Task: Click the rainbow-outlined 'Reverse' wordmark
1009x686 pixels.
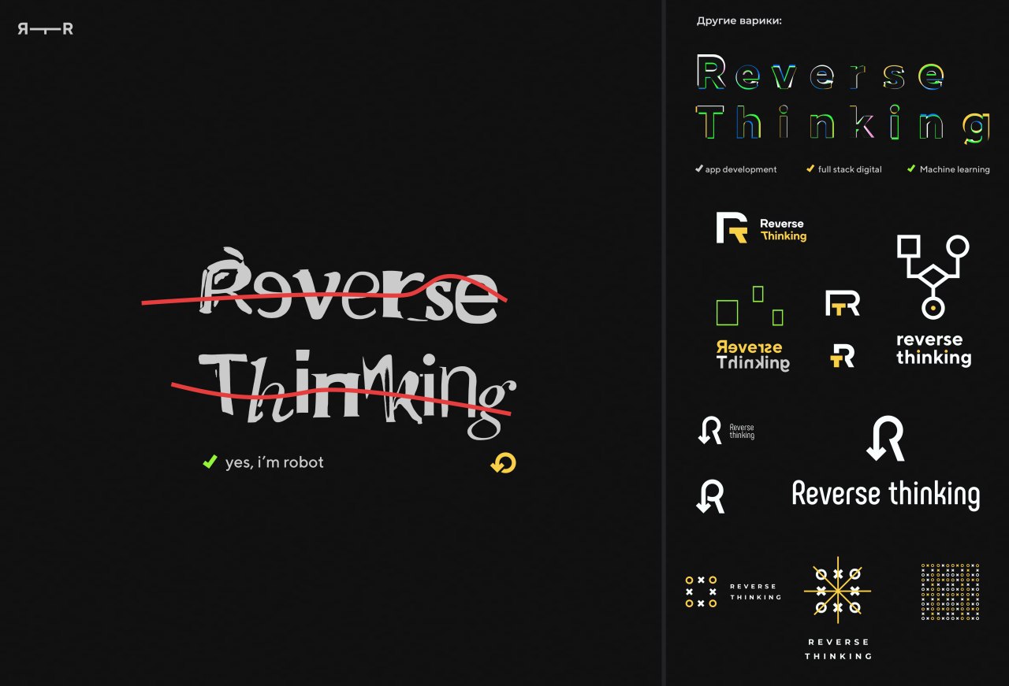Action: point(821,73)
